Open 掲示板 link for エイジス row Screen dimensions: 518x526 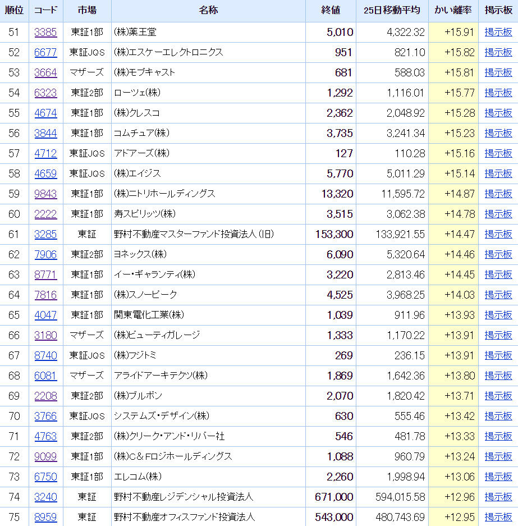click(498, 173)
